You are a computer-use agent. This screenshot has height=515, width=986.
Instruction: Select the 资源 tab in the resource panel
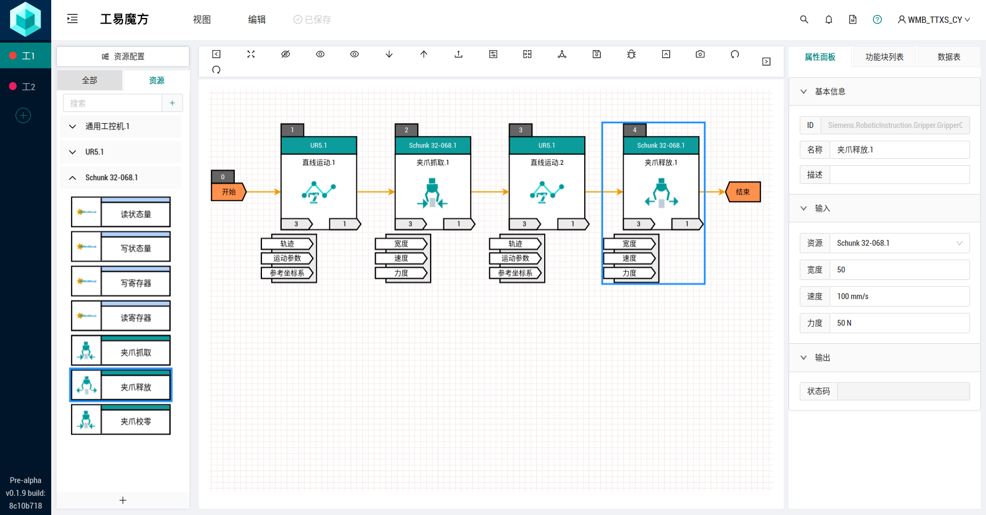[x=156, y=81]
